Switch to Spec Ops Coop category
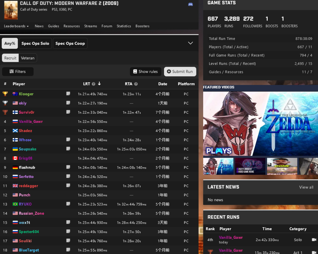This screenshot has height=254, width=318. (70, 43)
